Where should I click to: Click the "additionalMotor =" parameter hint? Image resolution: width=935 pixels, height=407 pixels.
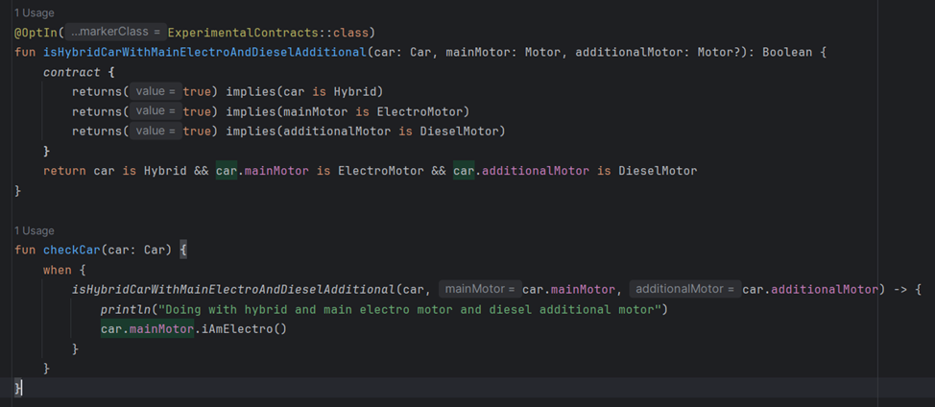pos(683,289)
